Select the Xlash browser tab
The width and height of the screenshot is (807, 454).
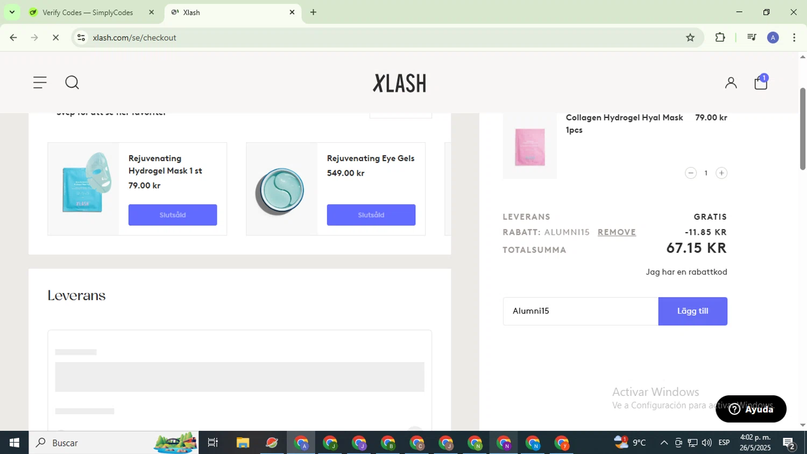point(231,12)
